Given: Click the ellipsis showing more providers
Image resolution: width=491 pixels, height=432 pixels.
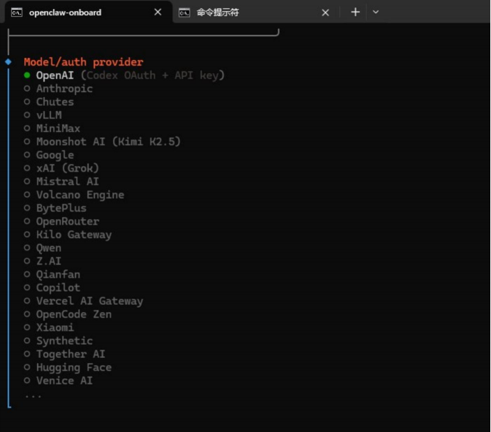Looking at the screenshot, I should [x=33, y=395].
